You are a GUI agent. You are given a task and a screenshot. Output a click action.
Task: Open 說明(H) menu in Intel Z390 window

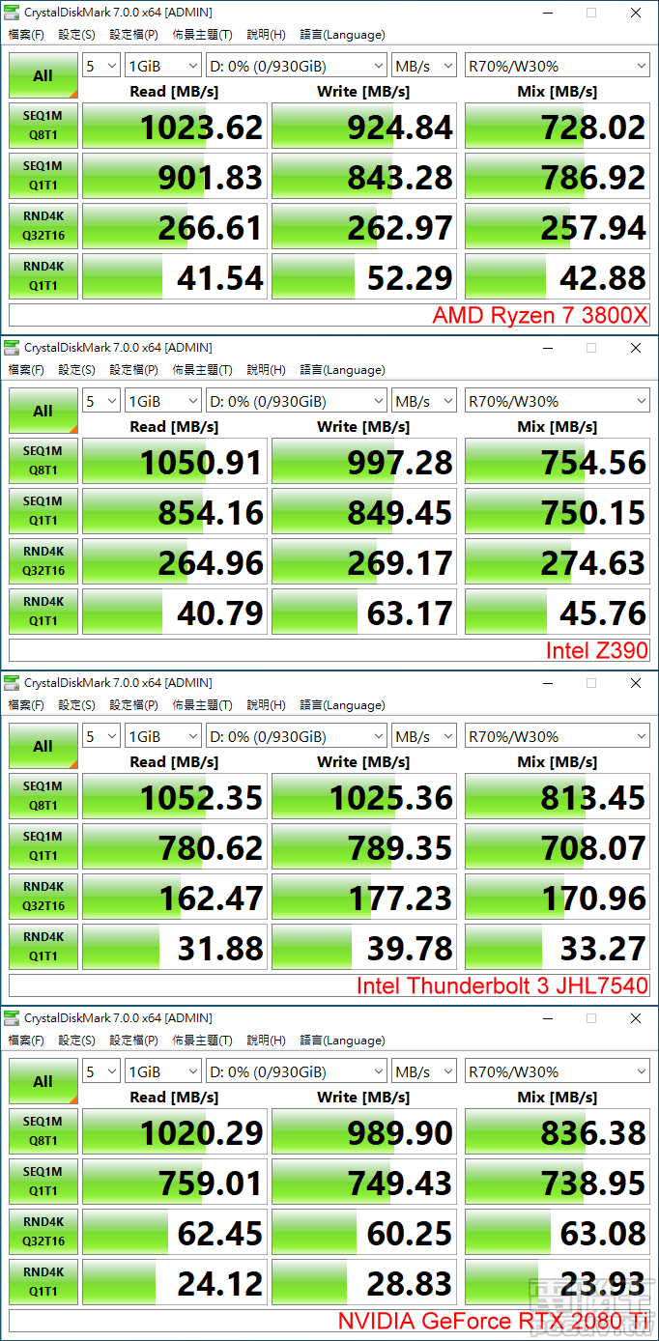(x=266, y=370)
